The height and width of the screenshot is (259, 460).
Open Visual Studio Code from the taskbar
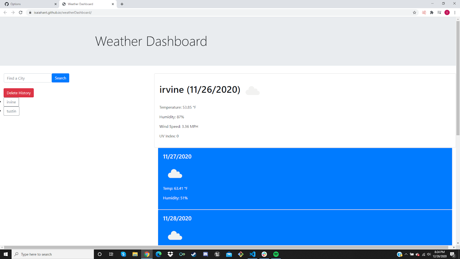pos(252,254)
